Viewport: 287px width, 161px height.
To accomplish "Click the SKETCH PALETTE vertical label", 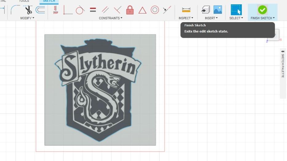I will [x=283, y=66].
